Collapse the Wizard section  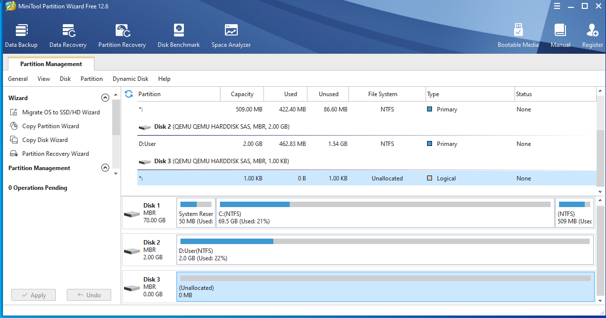[105, 98]
